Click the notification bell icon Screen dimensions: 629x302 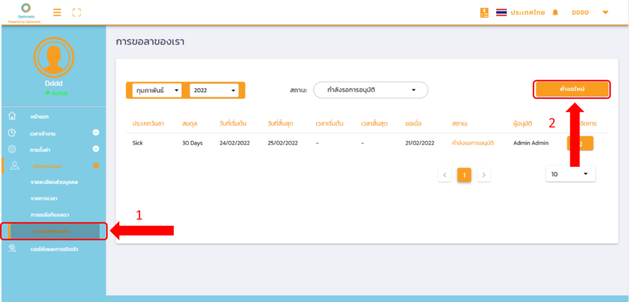pos(555,12)
